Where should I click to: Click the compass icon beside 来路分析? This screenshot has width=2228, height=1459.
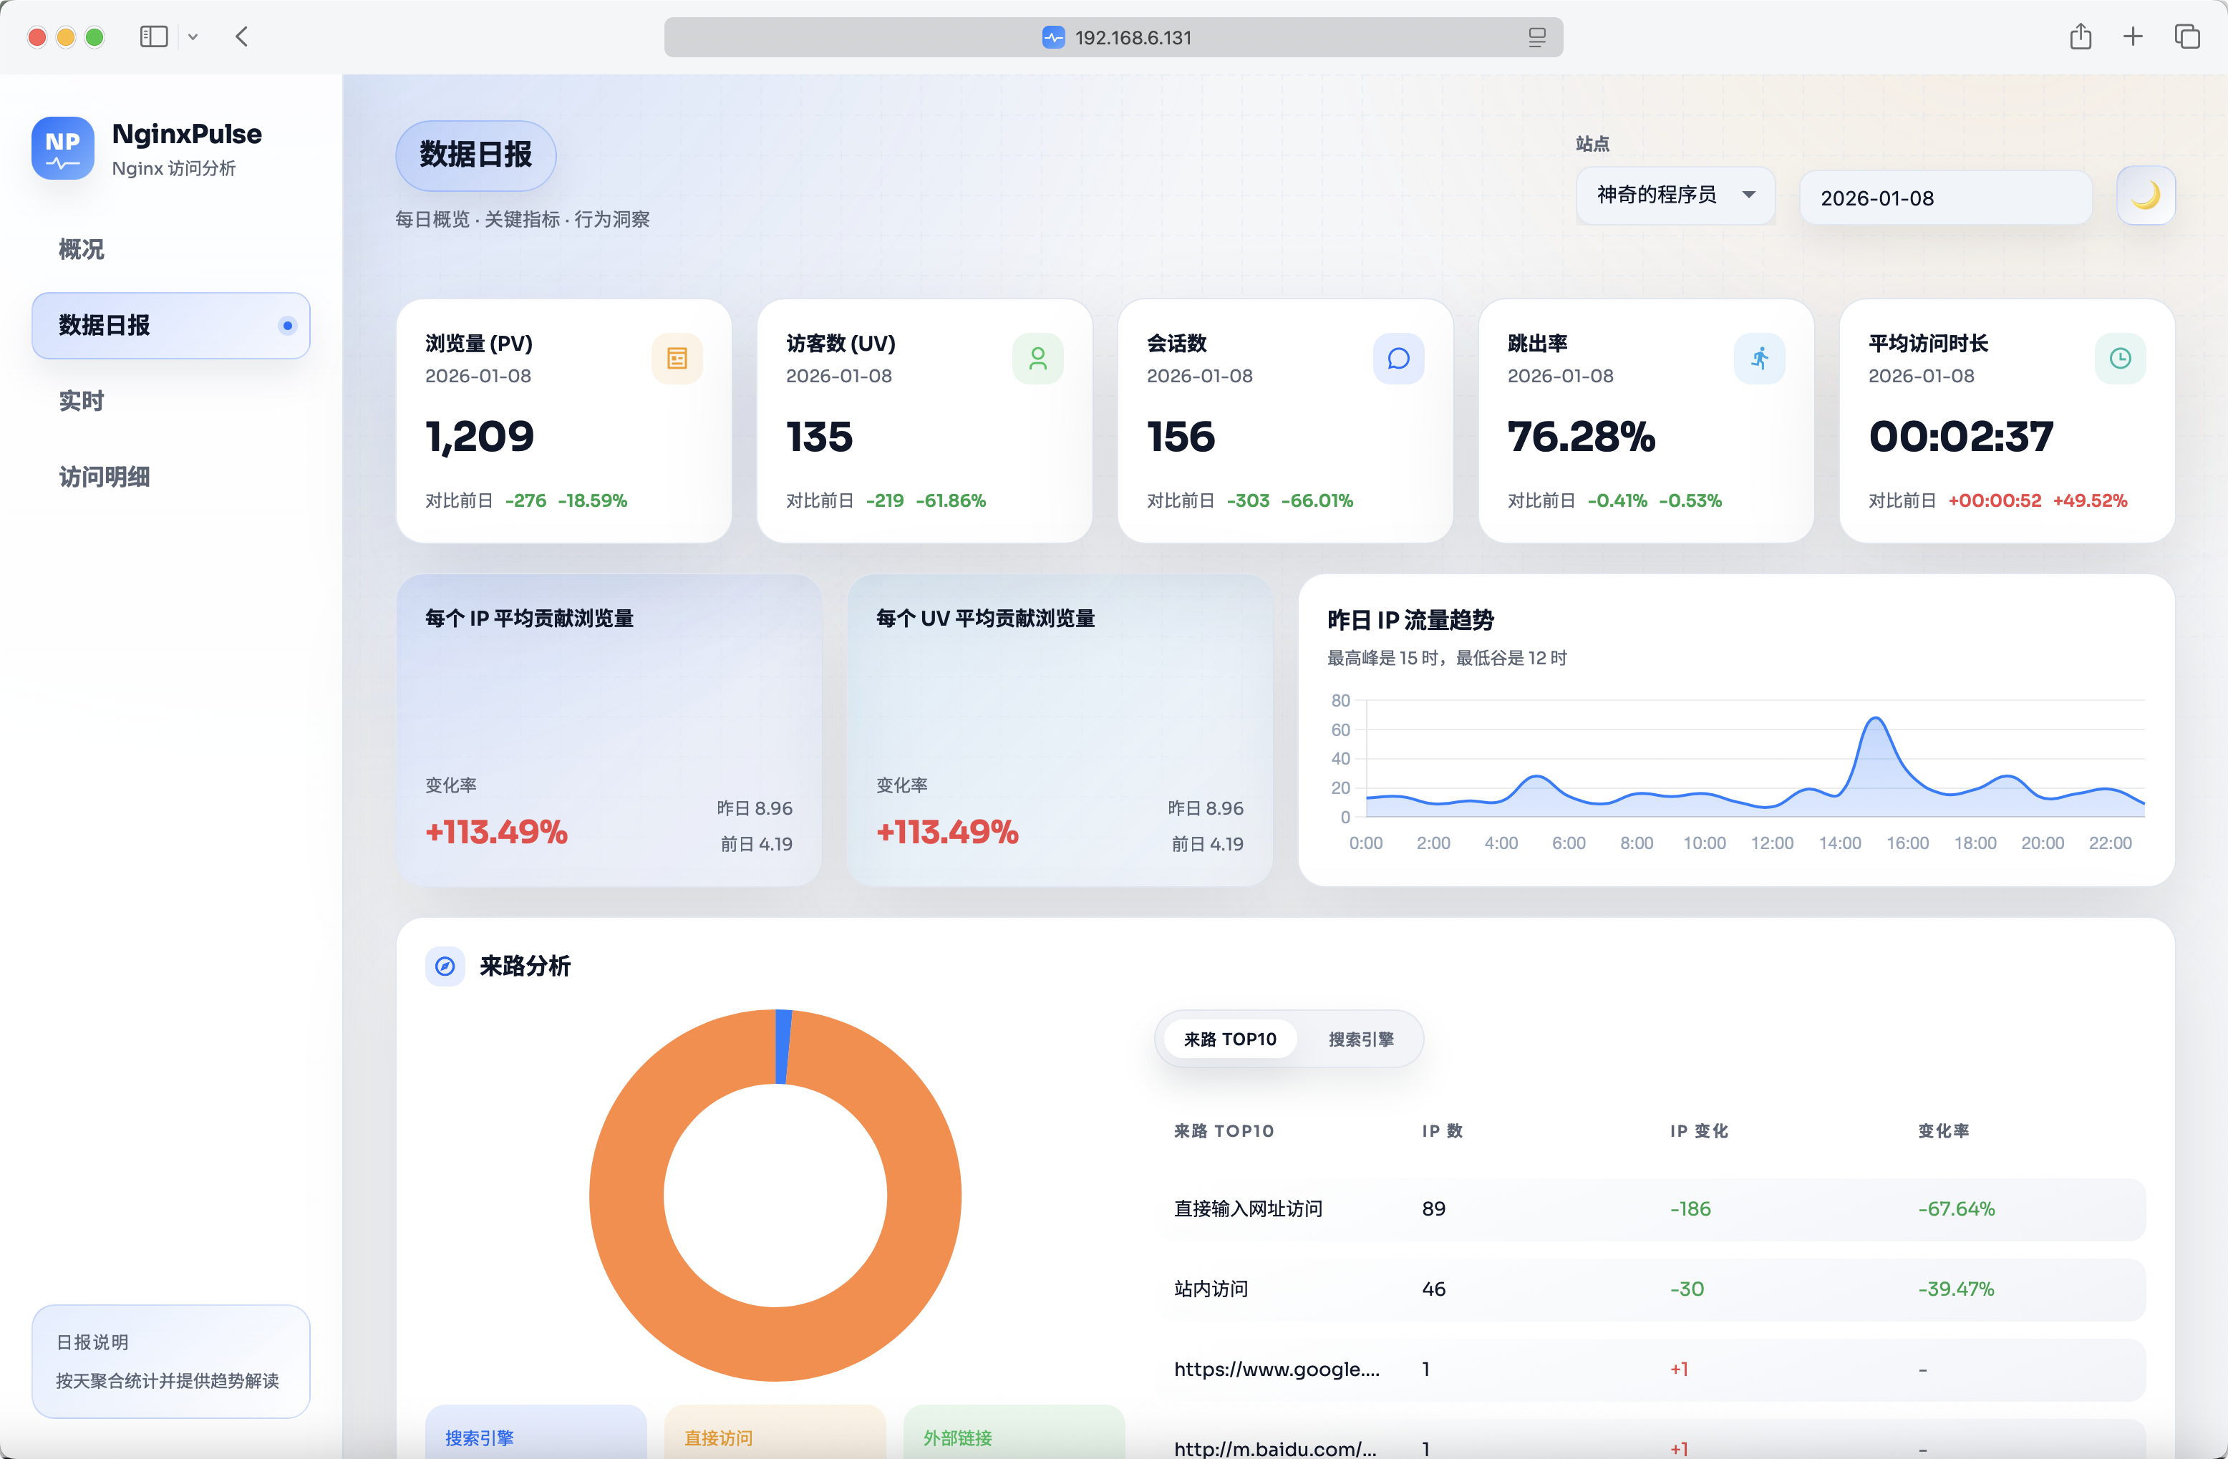[x=445, y=966]
